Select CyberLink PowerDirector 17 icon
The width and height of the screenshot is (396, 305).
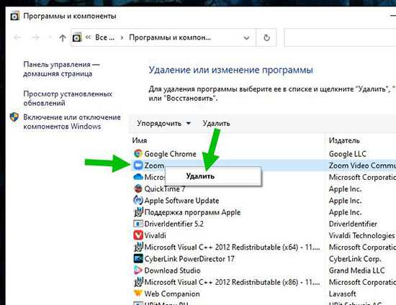pos(138,258)
